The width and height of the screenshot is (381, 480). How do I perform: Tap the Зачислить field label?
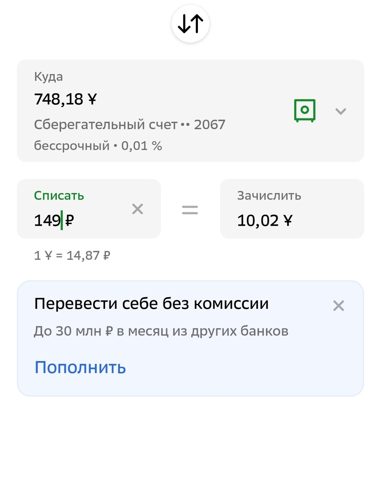(x=269, y=196)
